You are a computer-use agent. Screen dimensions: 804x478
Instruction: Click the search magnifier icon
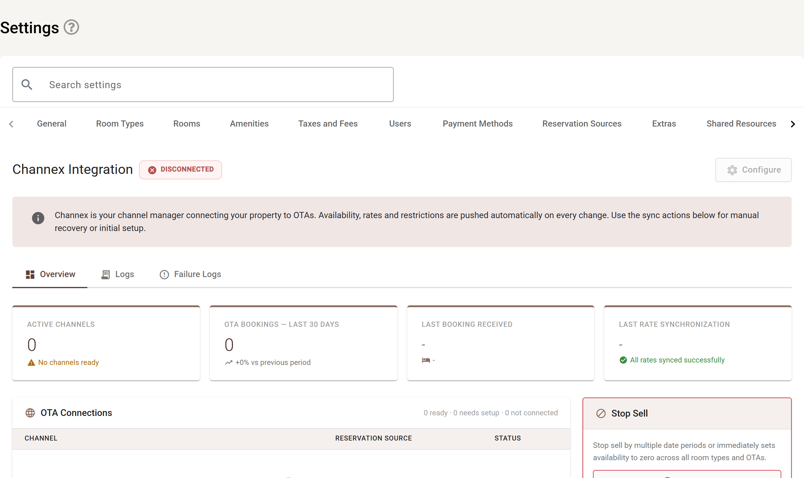coord(27,85)
